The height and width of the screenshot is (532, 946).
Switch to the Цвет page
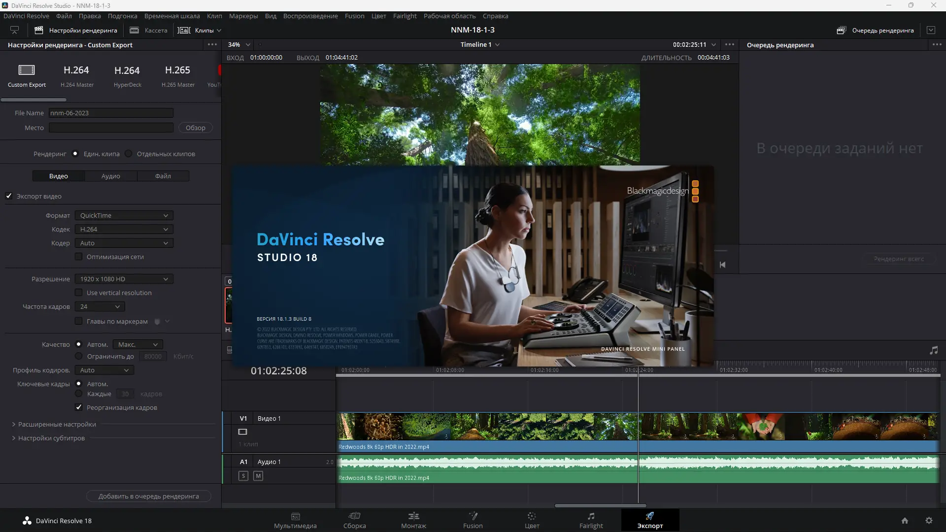[x=532, y=521]
